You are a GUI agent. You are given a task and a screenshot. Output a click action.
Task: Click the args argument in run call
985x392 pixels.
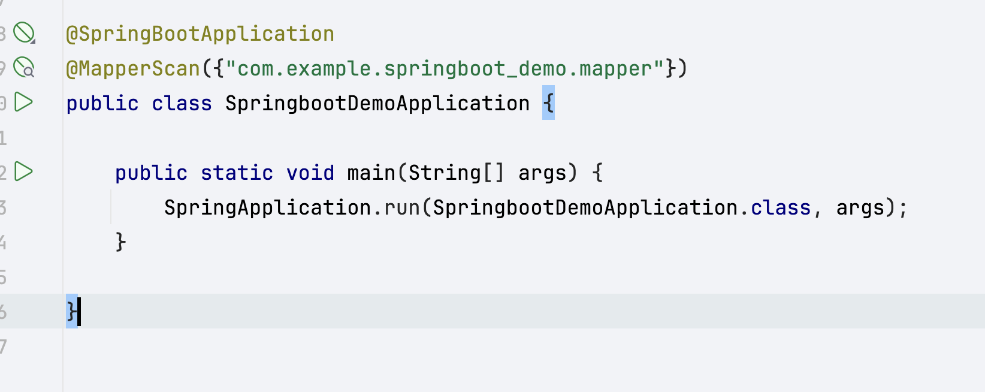860,209
